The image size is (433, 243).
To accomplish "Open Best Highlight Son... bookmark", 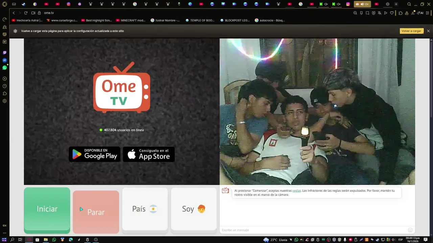I will click(x=97, y=20).
